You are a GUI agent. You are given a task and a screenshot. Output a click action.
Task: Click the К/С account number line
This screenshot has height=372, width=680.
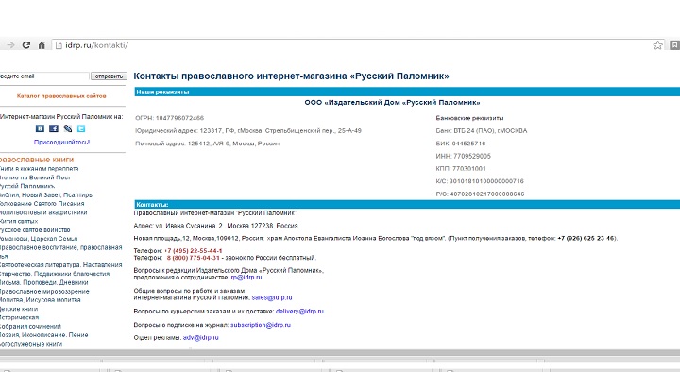[x=480, y=181]
